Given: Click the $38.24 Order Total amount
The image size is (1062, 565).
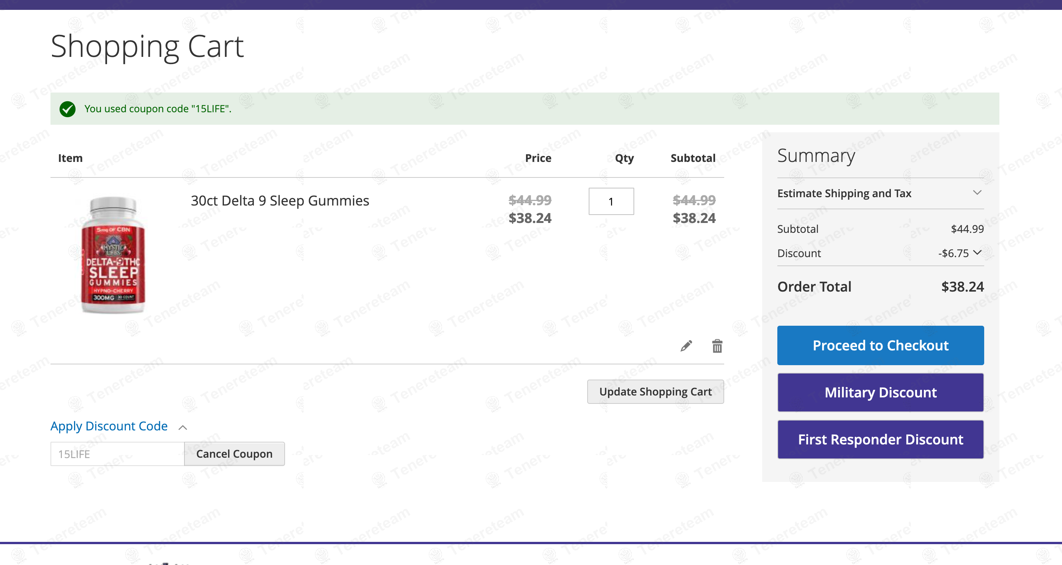Looking at the screenshot, I should pos(962,287).
